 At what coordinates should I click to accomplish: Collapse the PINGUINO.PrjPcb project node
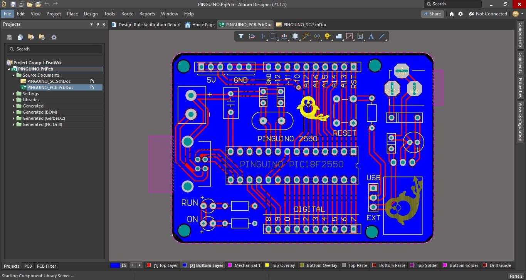[x=9, y=69]
